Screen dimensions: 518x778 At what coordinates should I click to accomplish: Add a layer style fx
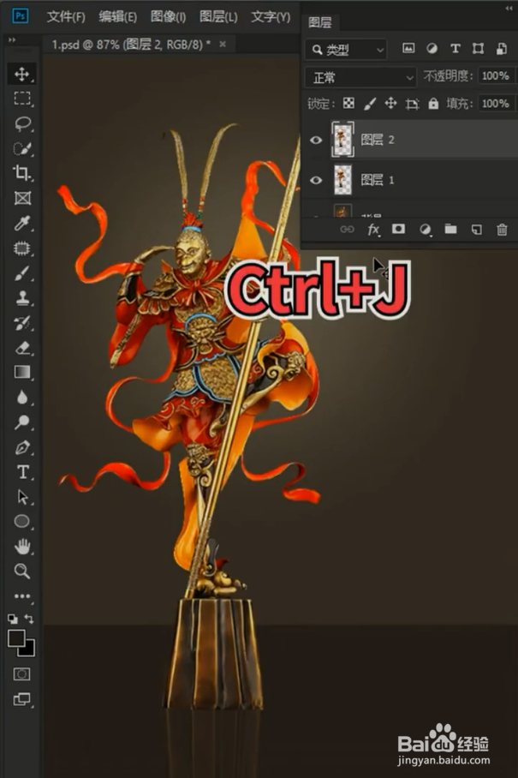click(373, 230)
